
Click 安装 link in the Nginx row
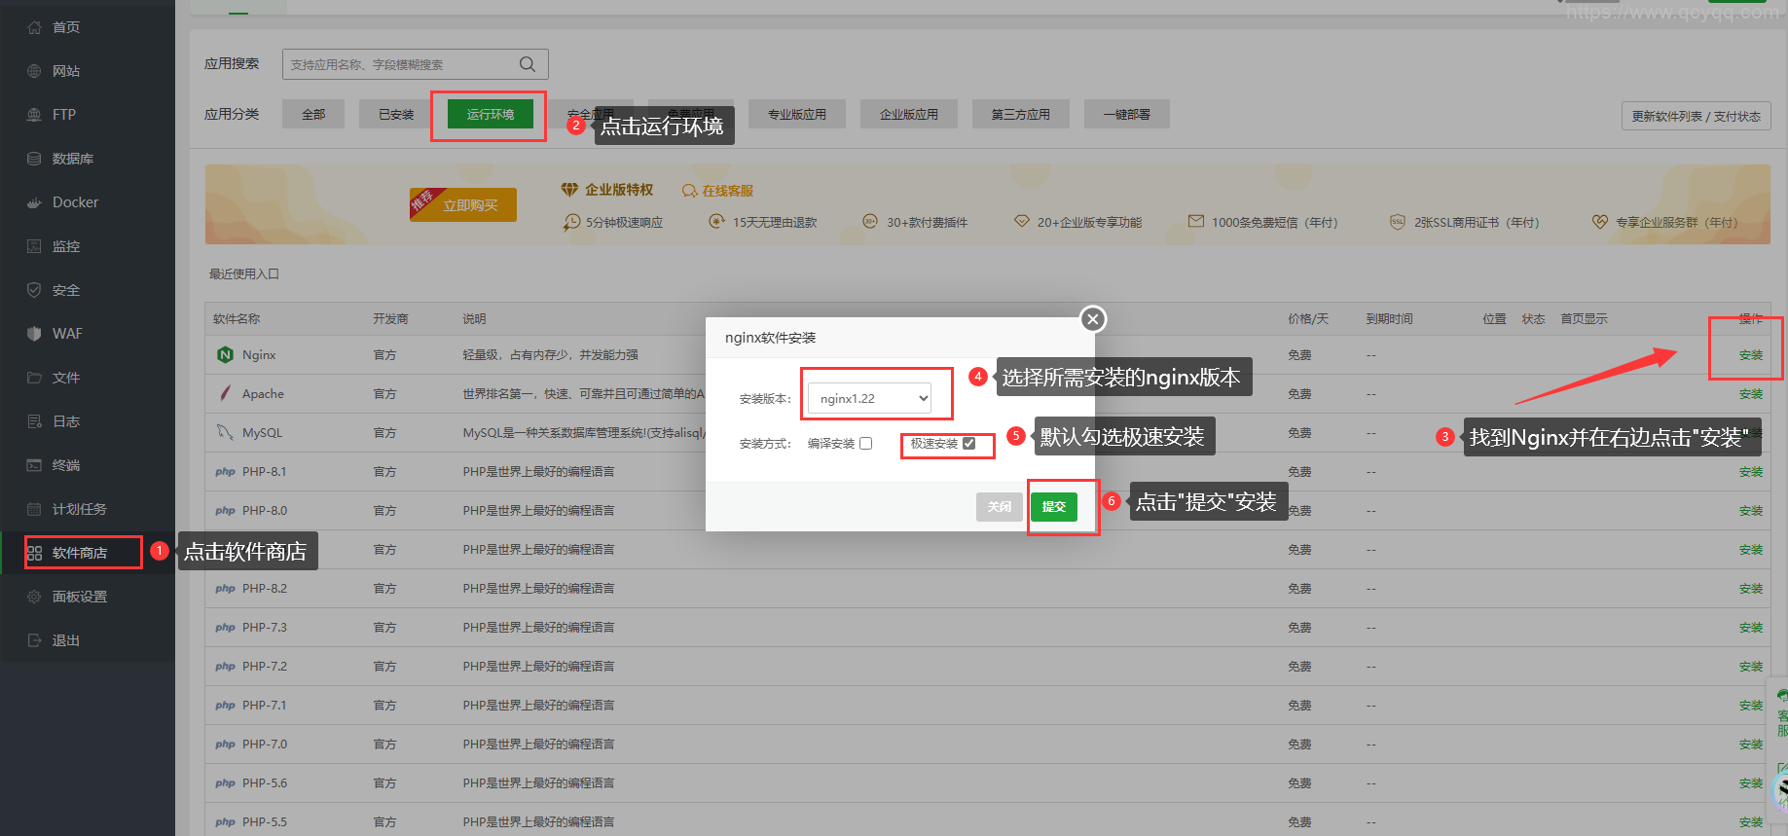pyautogui.click(x=1750, y=355)
